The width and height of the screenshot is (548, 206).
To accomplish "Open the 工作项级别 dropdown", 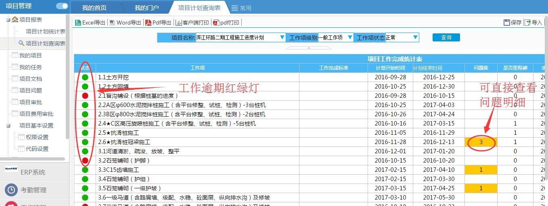I will pos(349,37).
